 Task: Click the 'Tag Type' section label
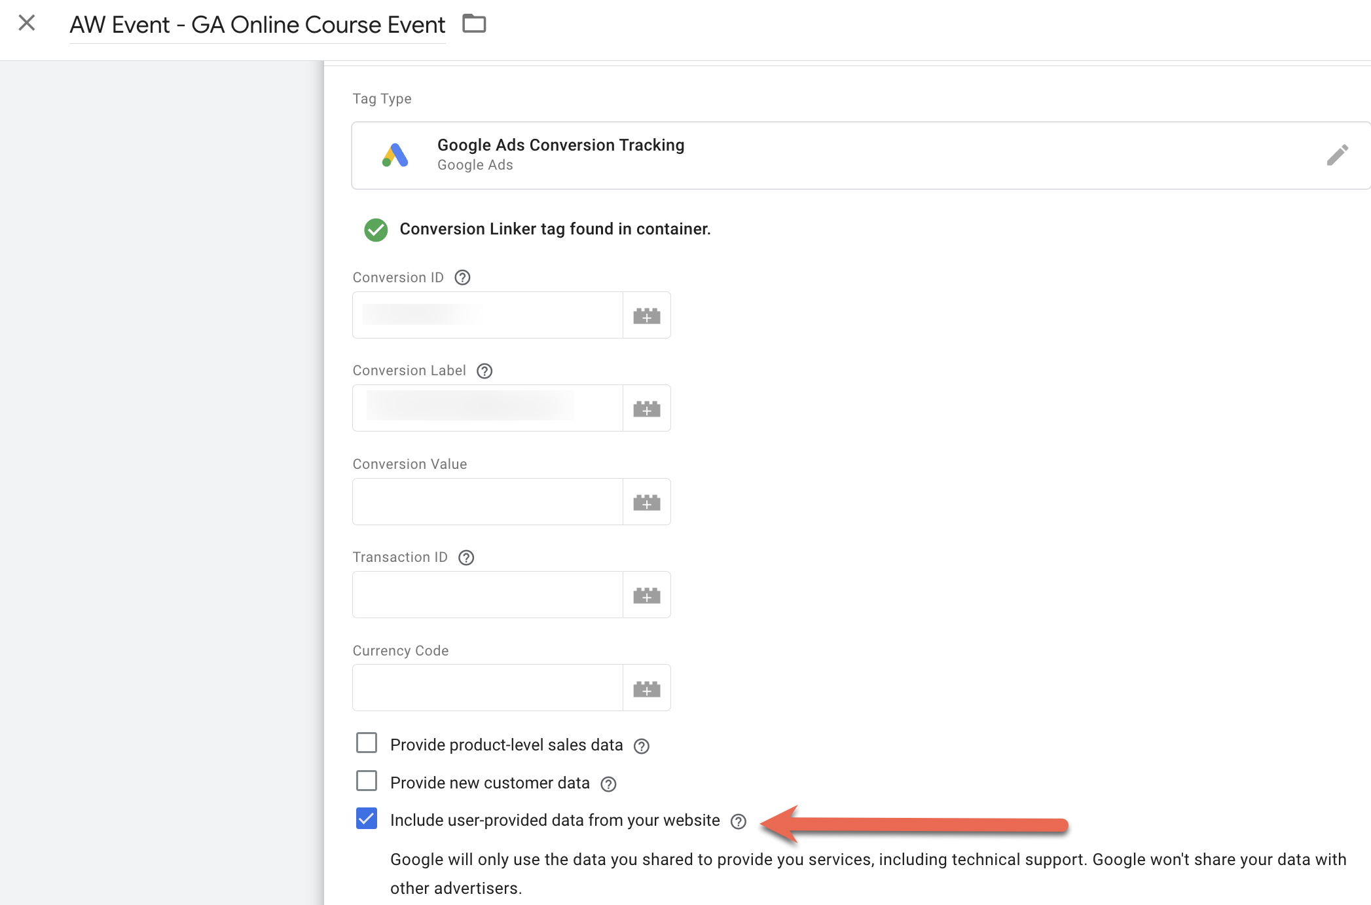tap(382, 99)
